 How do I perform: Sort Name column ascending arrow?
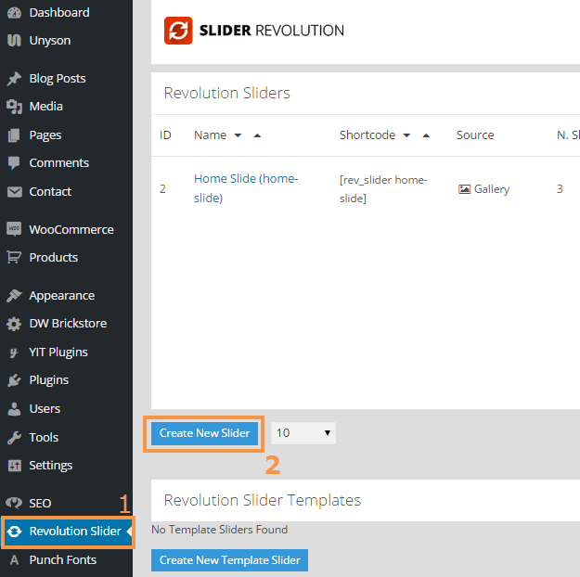[x=257, y=135]
